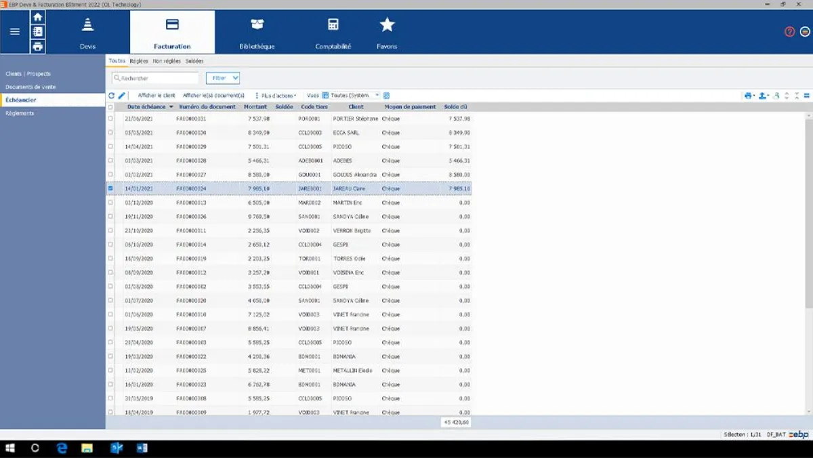Image resolution: width=813 pixels, height=458 pixels.
Task: Open the Devis module
Action: coord(87,33)
